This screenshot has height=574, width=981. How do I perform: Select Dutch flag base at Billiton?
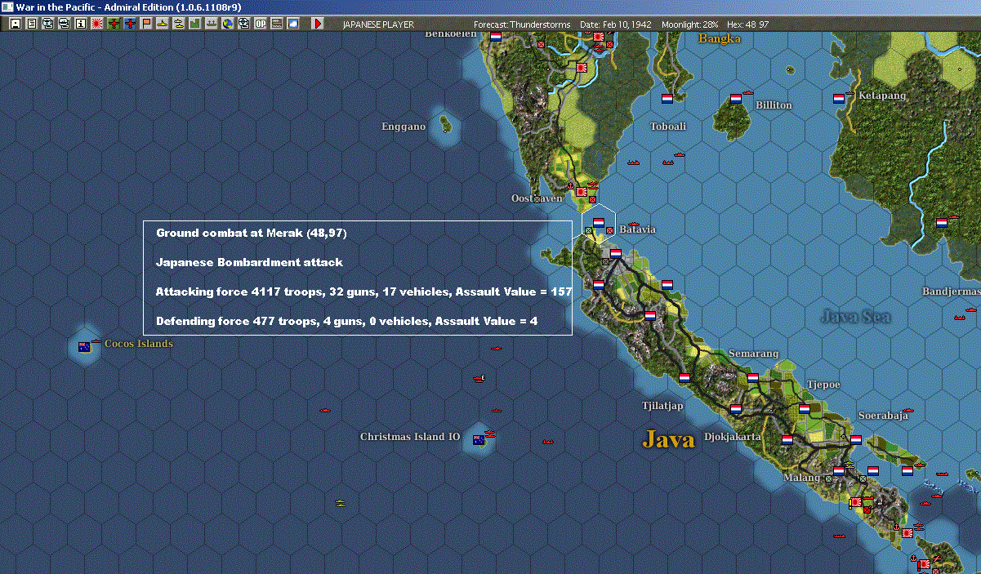click(735, 99)
